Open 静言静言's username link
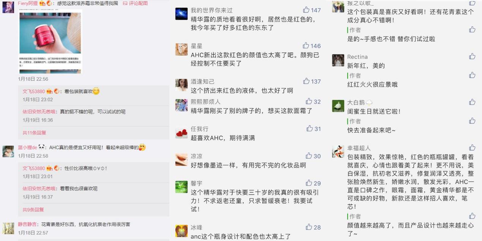Screen dimensions: 482x241 pos(27,224)
